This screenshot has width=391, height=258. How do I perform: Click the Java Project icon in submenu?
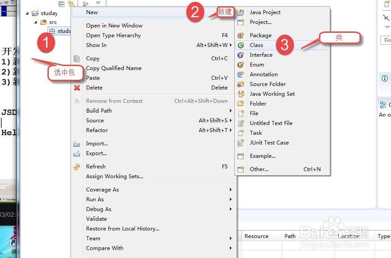click(x=241, y=12)
